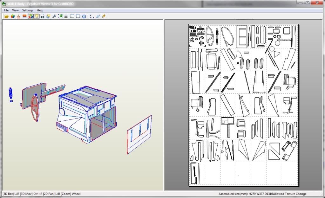Open the Settings menu
Screen dimensions: 325x198
[28, 10]
